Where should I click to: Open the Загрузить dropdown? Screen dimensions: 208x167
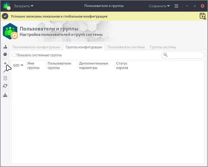click(23, 6)
